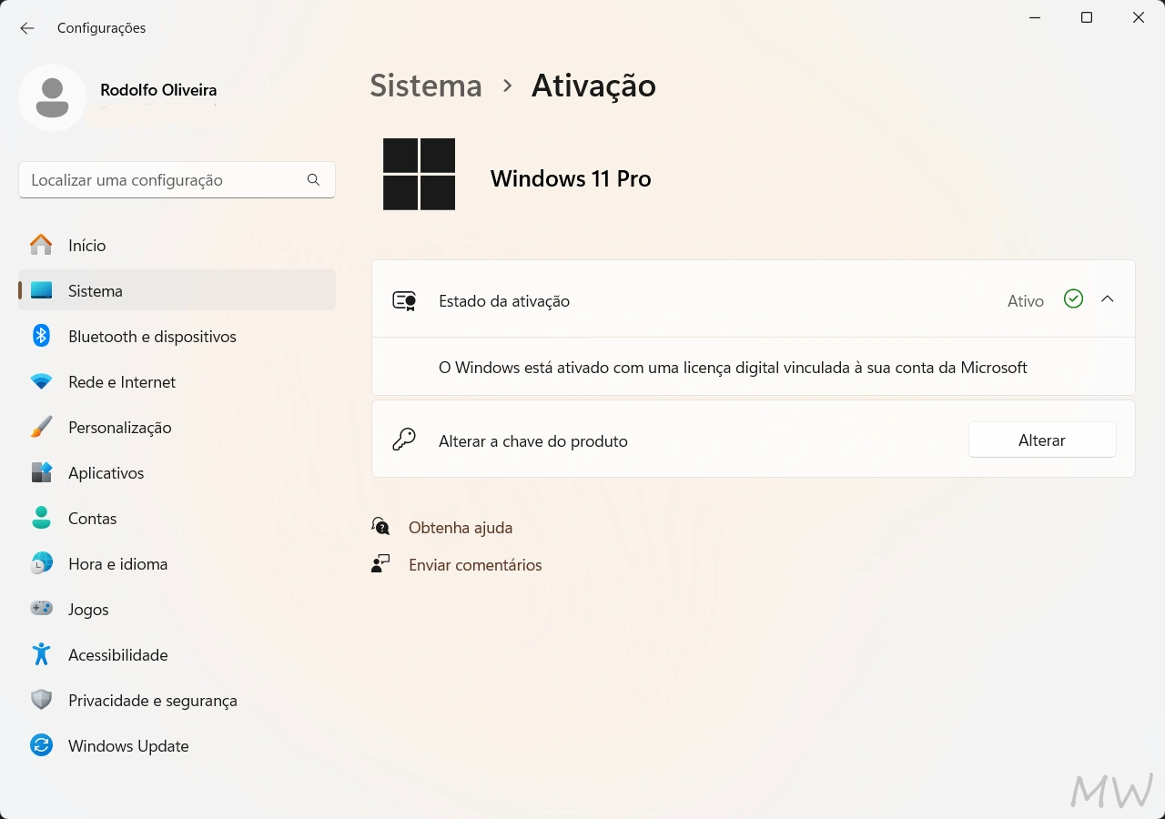Select Contas in the sidebar
Viewport: 1165px width, 819px height.
(x=92, y=518)
